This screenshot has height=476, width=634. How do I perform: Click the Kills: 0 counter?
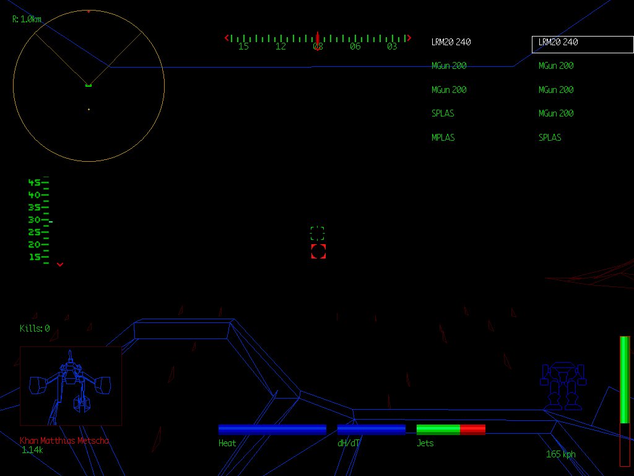(35, 329)
